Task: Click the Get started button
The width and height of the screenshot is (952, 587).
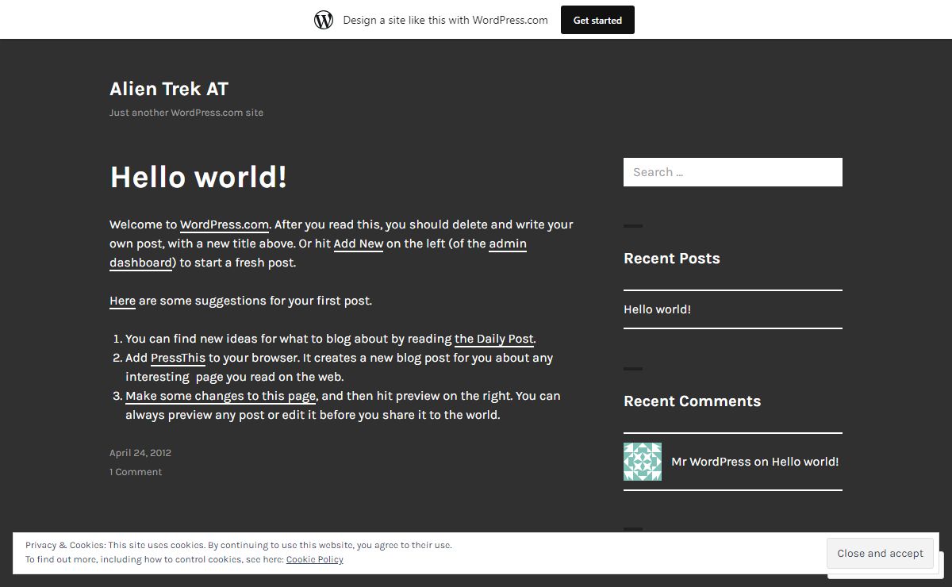Action: 597,20
